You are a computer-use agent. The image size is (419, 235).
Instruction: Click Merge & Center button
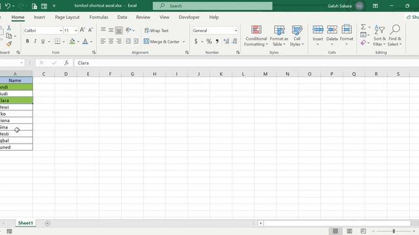[162, 42]
